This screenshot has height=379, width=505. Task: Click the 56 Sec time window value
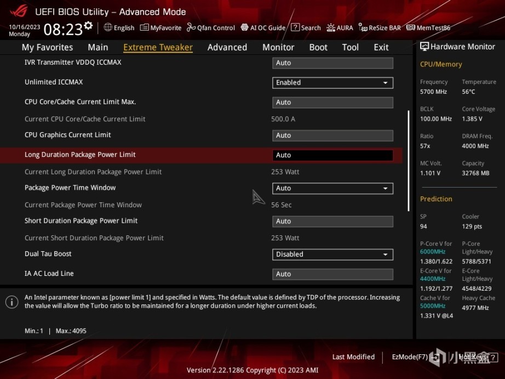(281, 205)
